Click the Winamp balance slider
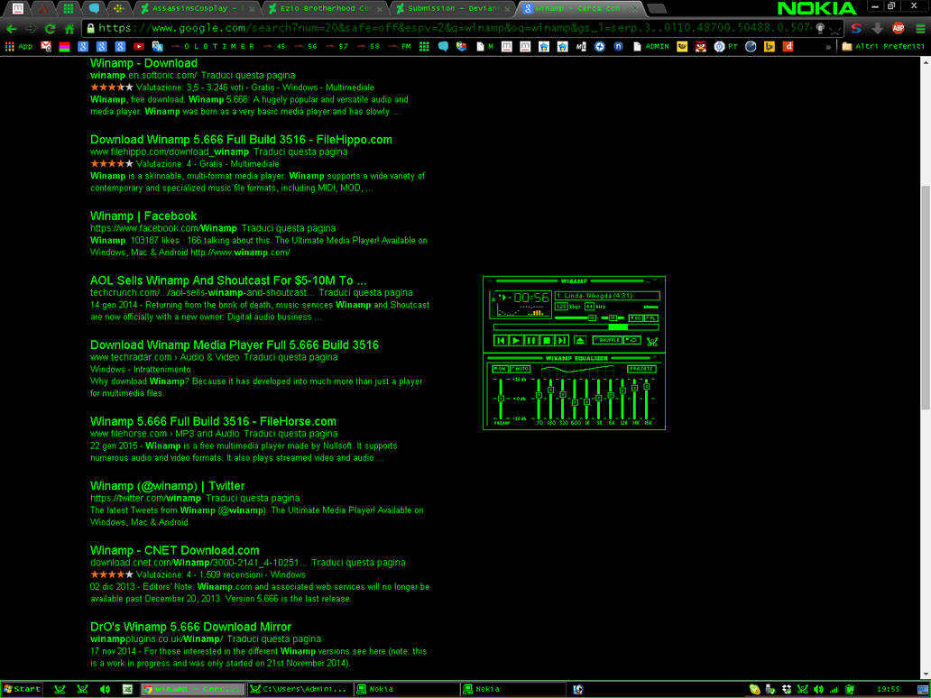The height and width of the screenshot is (698, 931). 613,318
